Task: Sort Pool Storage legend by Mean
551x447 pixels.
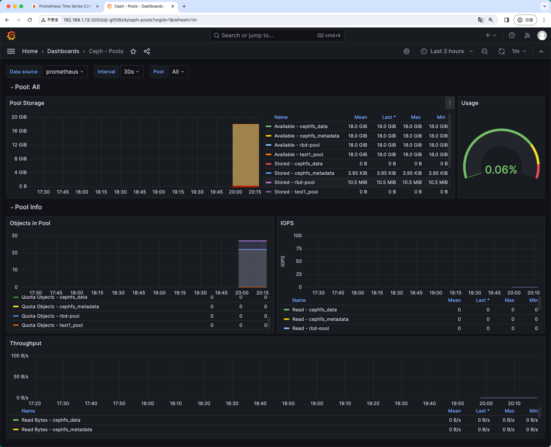Action: click(361, 117)
